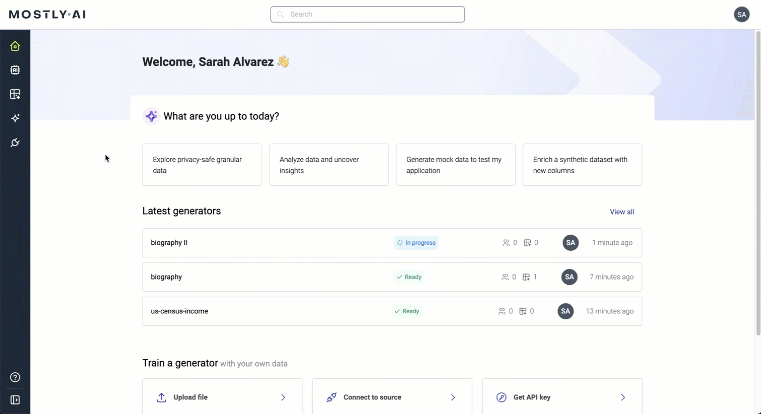Choose 'Explore privacy-safe granular data'
This screenshot has height=414, width=761.
click(x=202, y=165)
